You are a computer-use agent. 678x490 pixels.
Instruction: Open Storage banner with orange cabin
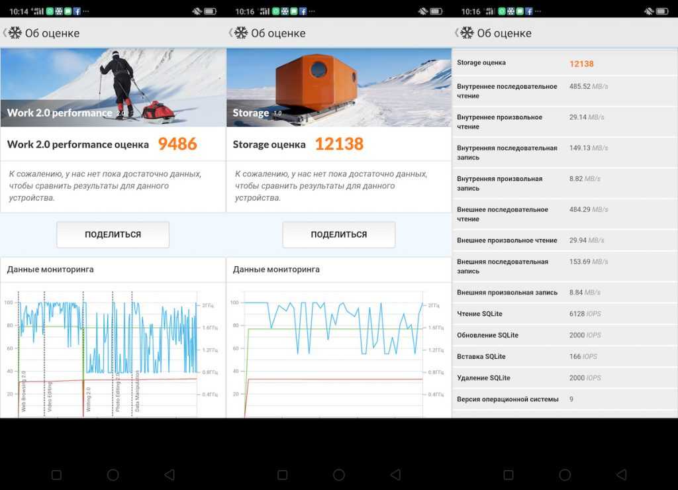[338, 87]
